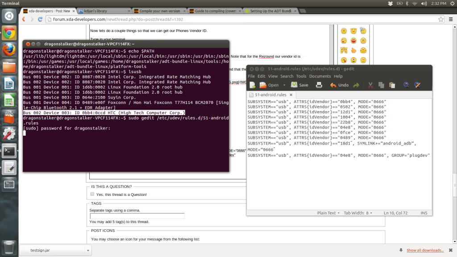Click the Bluetooth indicator in top panel
457x257 pixels.
407,4
